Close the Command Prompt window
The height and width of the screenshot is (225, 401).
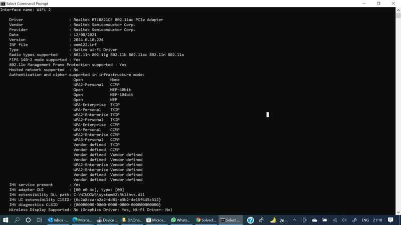[x=393, y=3]
